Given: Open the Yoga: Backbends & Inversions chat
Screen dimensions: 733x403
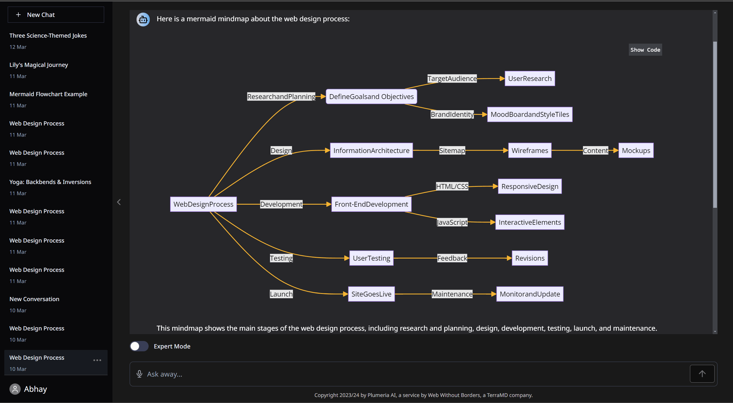Looking at the screenshot, I should pos(50,182).
